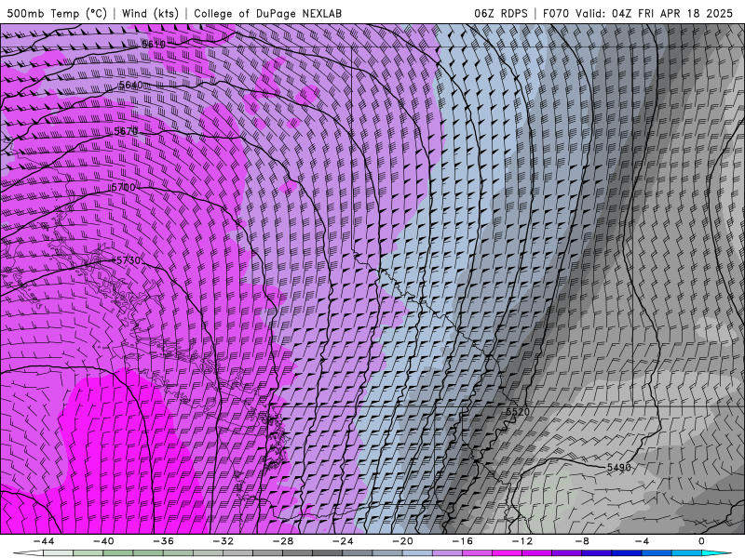Click the "College of DuPage NEXLAB" credit text
Screen dimensions: 745x558
267,13
